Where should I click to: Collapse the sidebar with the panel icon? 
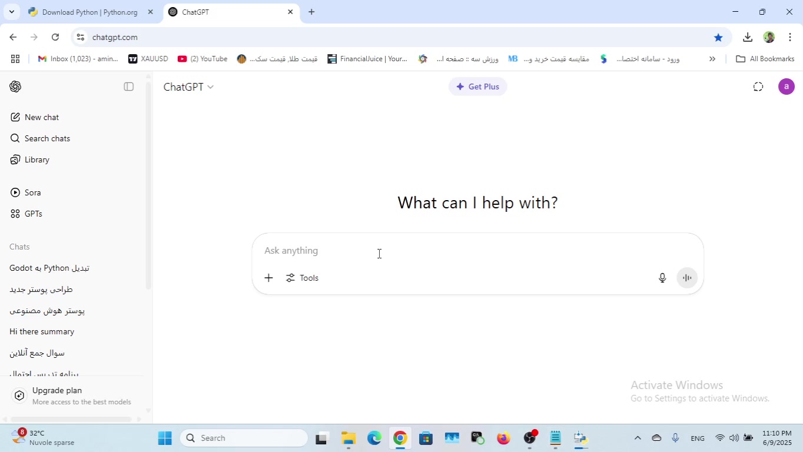coord(129,87)
